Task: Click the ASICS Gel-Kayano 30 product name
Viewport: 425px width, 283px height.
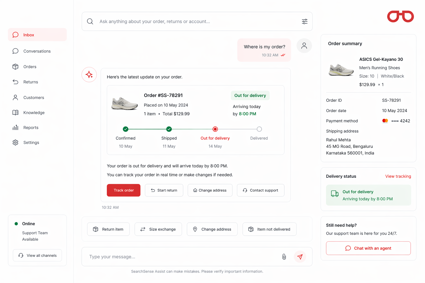Action: coord(381,59)
